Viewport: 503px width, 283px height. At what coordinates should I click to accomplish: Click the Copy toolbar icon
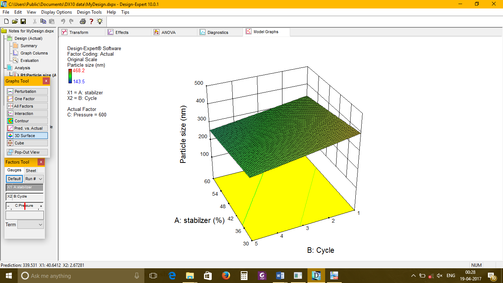pos(43,21)
